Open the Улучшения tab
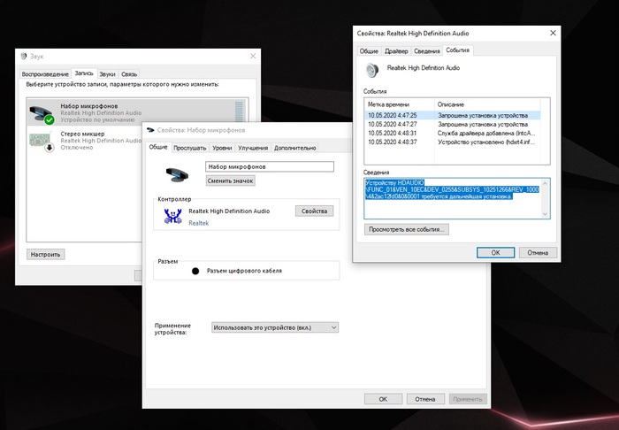Screen dimensions: 619x430 [253, 148]
